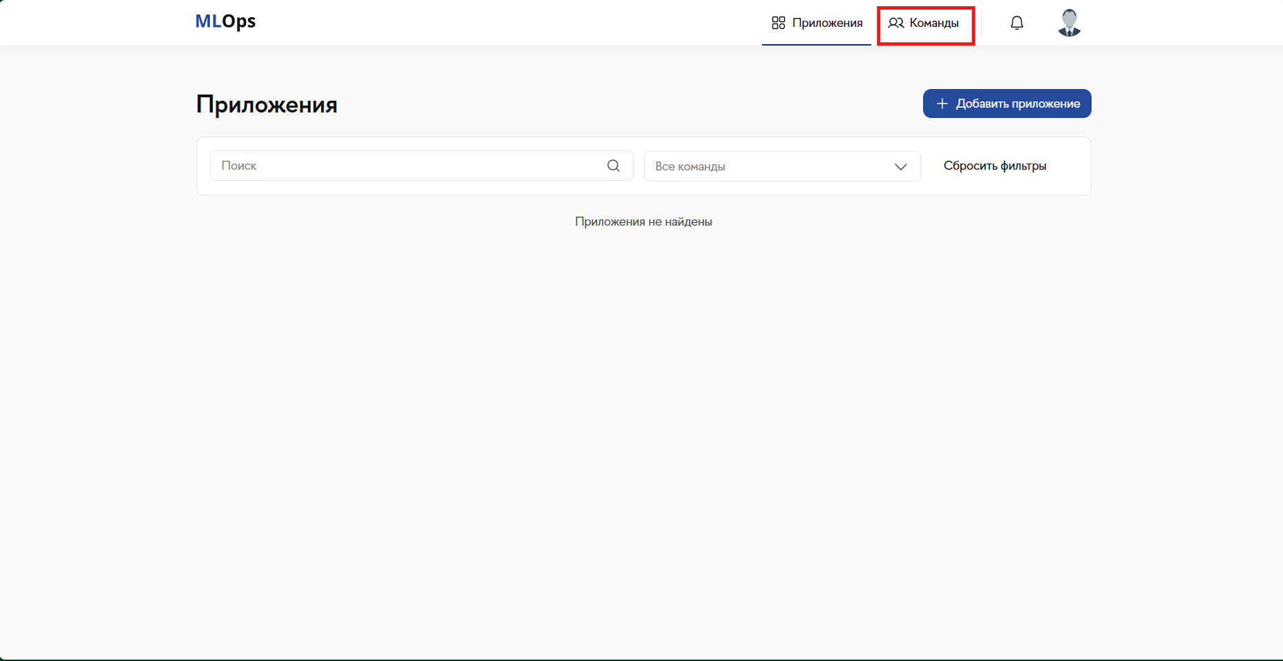Click the Ops part of the logo
Image resolution: width=1283 pixels, height=661 pixels.
coord(239,21)
